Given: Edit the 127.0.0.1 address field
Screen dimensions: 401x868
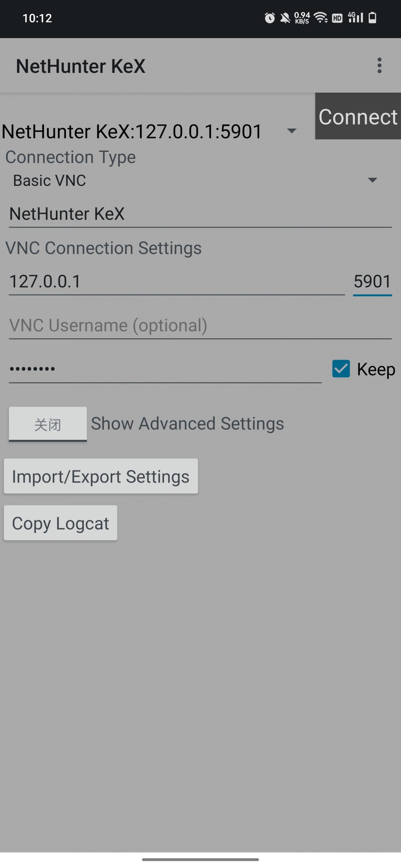Looking at the screenshot, I should pyautogui.click(x=176, y=281).
